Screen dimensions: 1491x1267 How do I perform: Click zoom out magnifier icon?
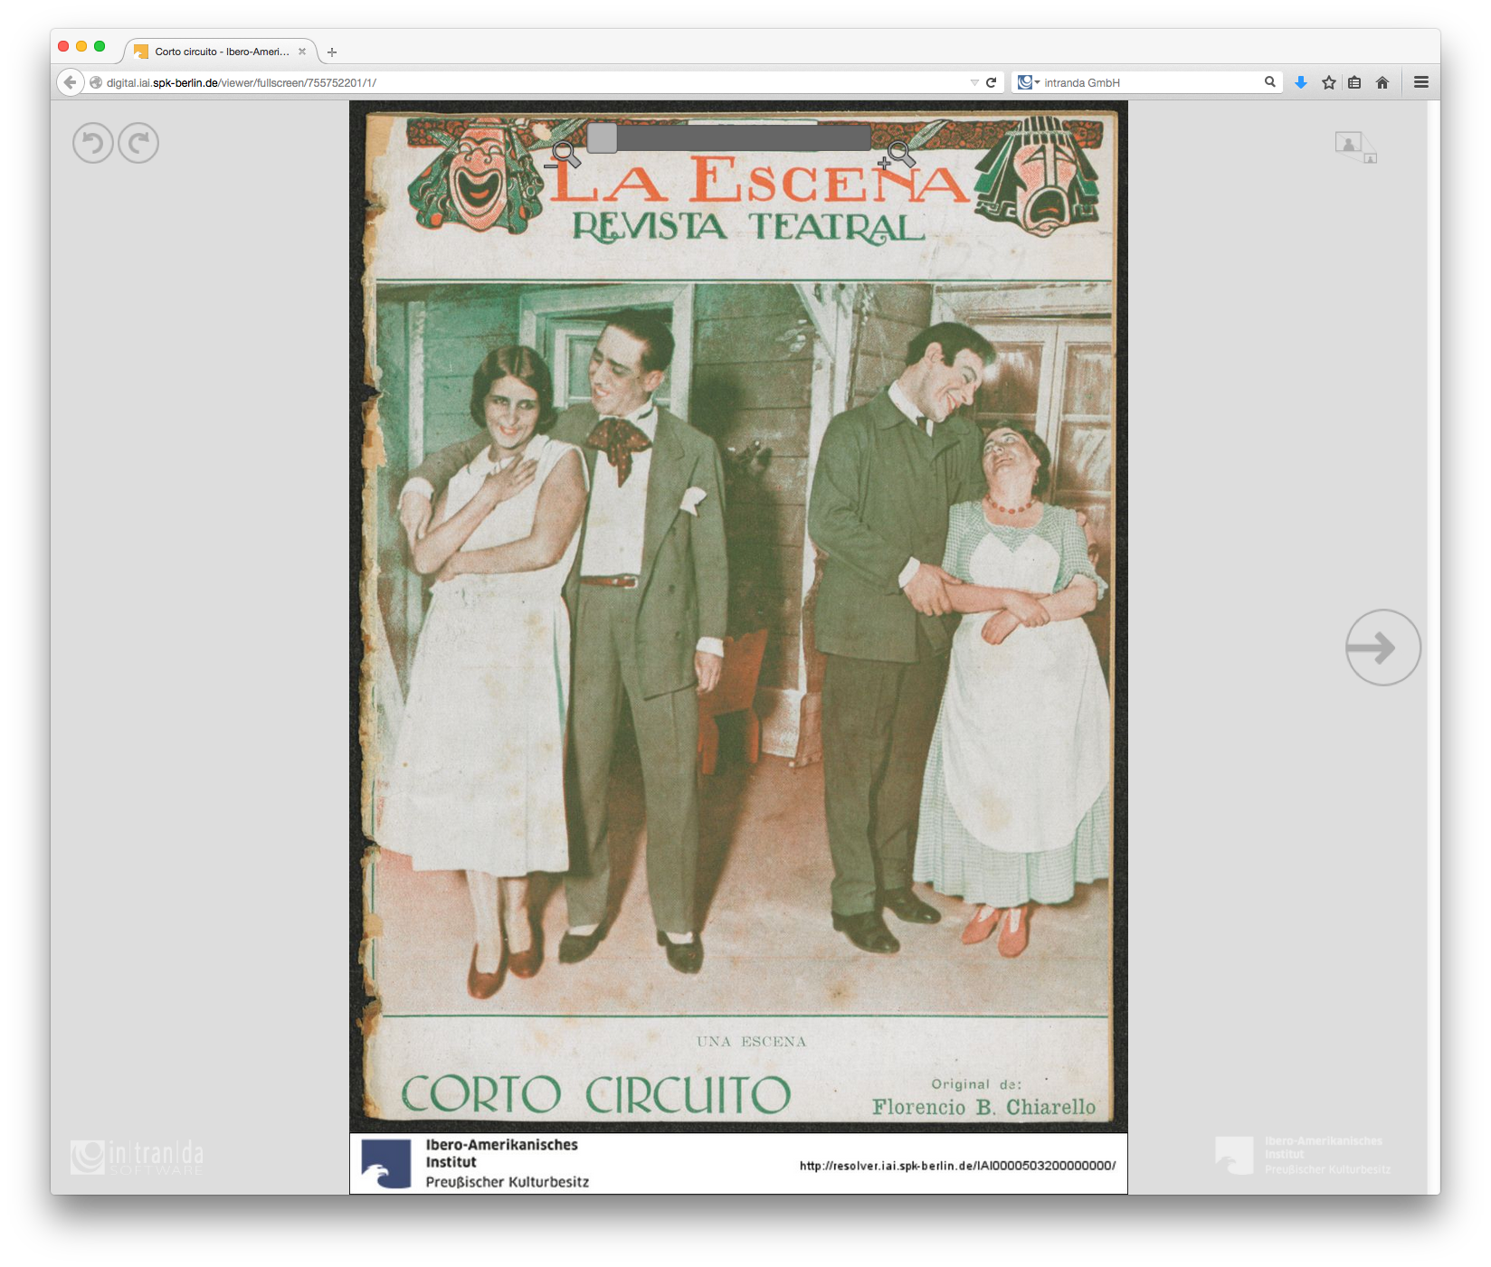pyautogui.click(x=564, y=156)
